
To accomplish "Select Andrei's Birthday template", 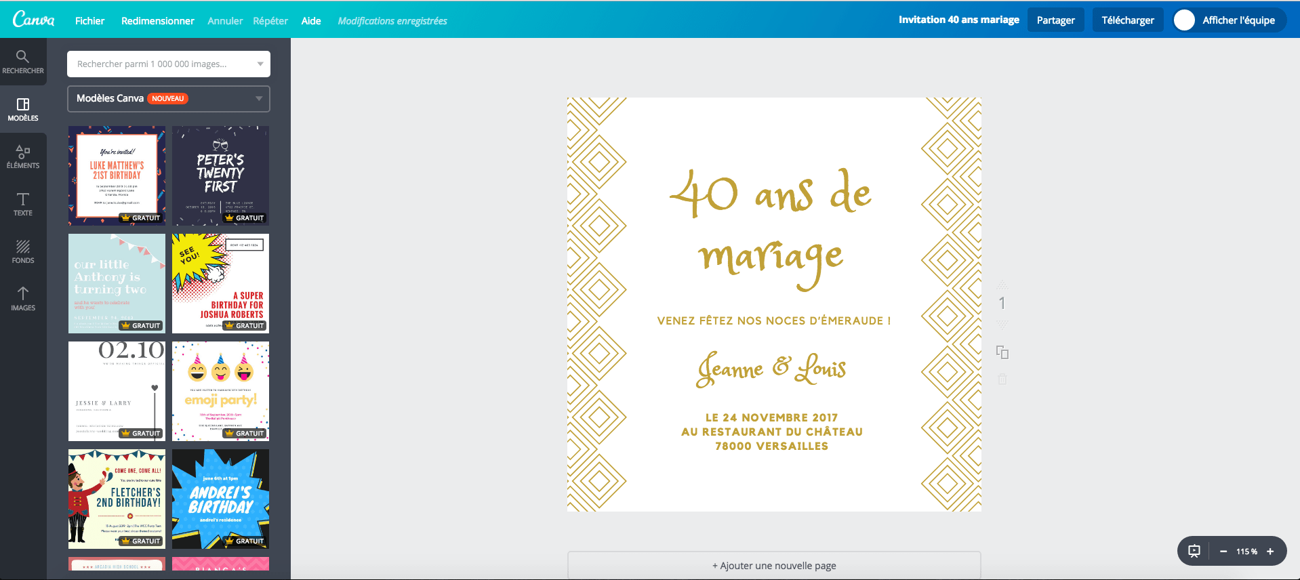I will point(220,499).
